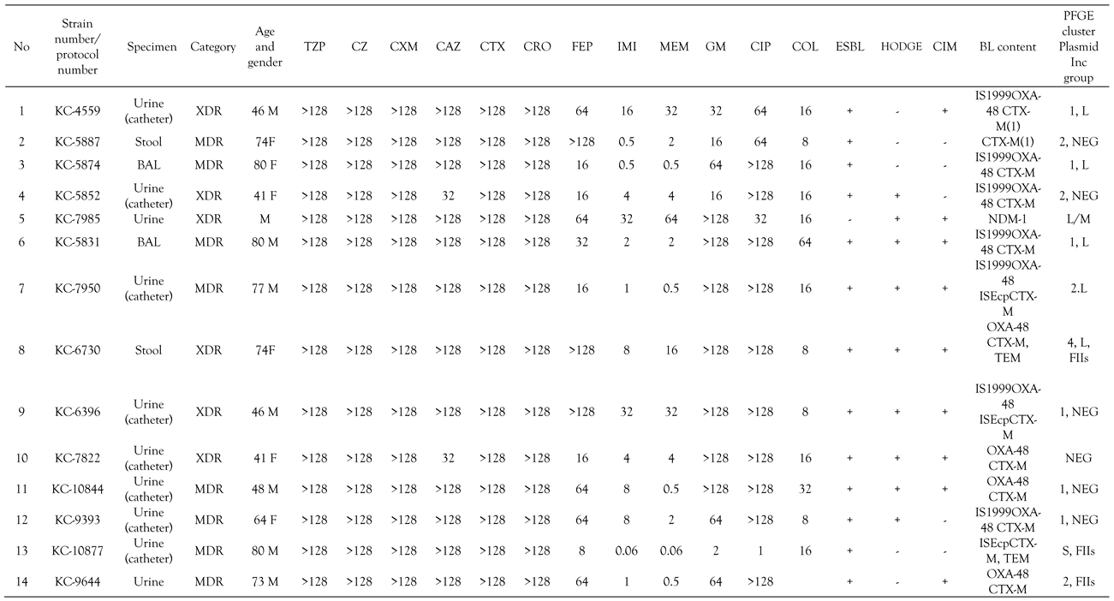Select the HODGE column header
This screenshot has height=601, width=1114.
coord(901,47)
